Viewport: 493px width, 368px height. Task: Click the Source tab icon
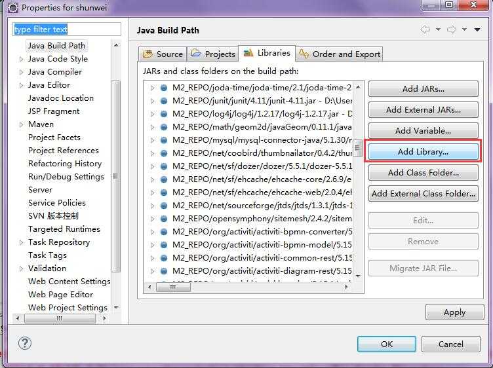tap(148, 54)
